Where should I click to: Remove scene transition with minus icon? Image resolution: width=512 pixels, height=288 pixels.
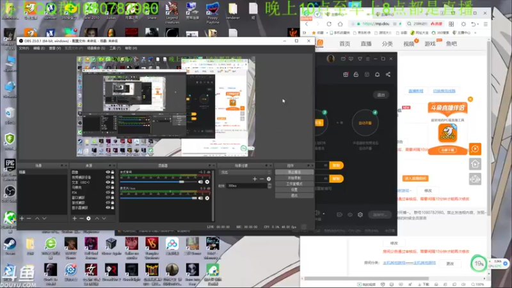click(x=262, y=179)
